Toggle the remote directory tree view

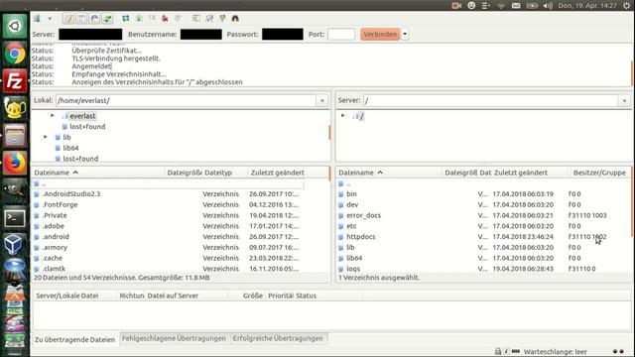click(94, 19)
